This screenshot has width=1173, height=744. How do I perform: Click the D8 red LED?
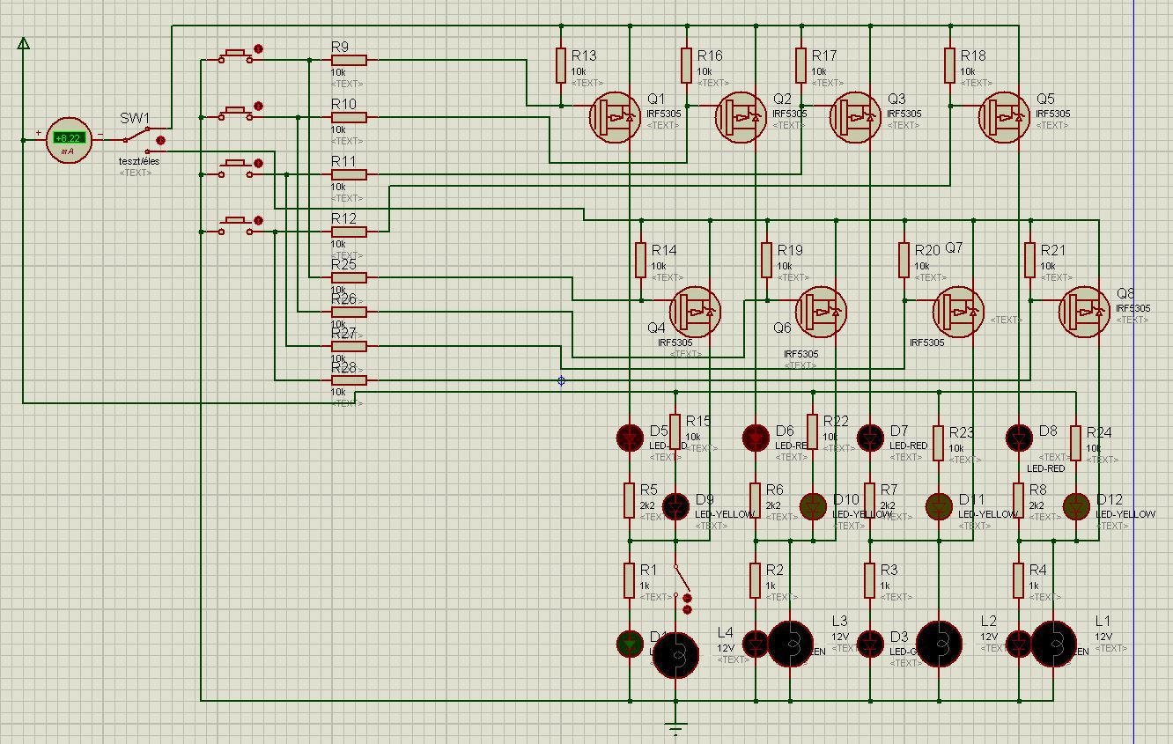pyautogui.click(x=1019, y=437)
